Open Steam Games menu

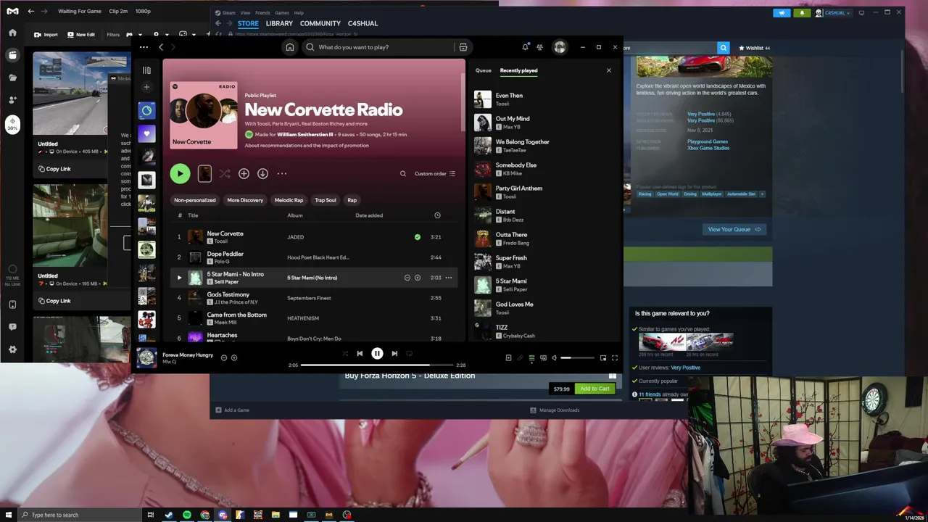tap(282, 12)
